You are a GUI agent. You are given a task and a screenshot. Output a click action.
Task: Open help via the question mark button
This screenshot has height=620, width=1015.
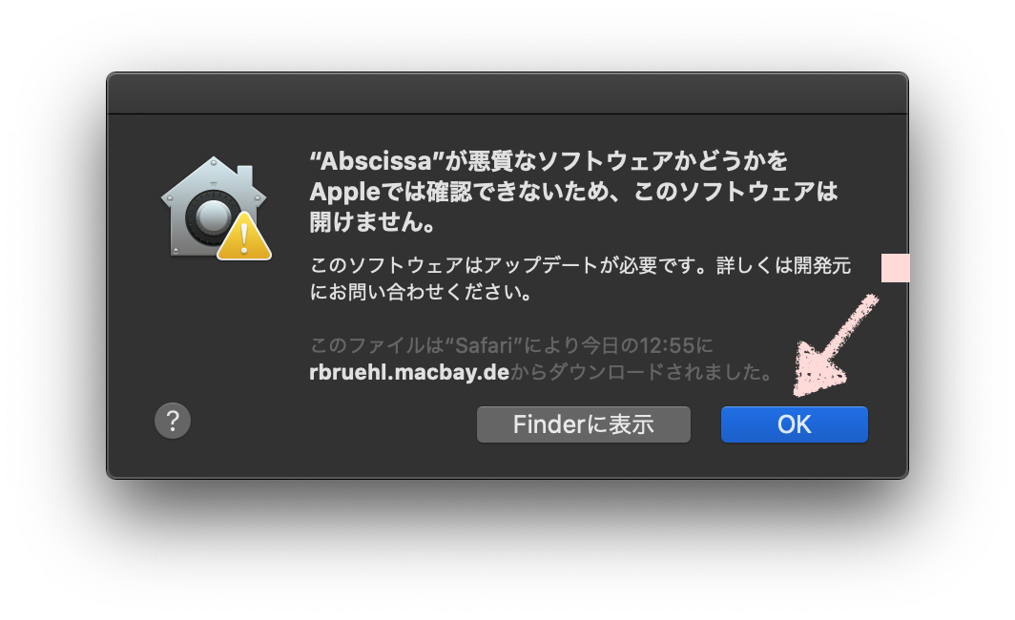pos(173,421)
